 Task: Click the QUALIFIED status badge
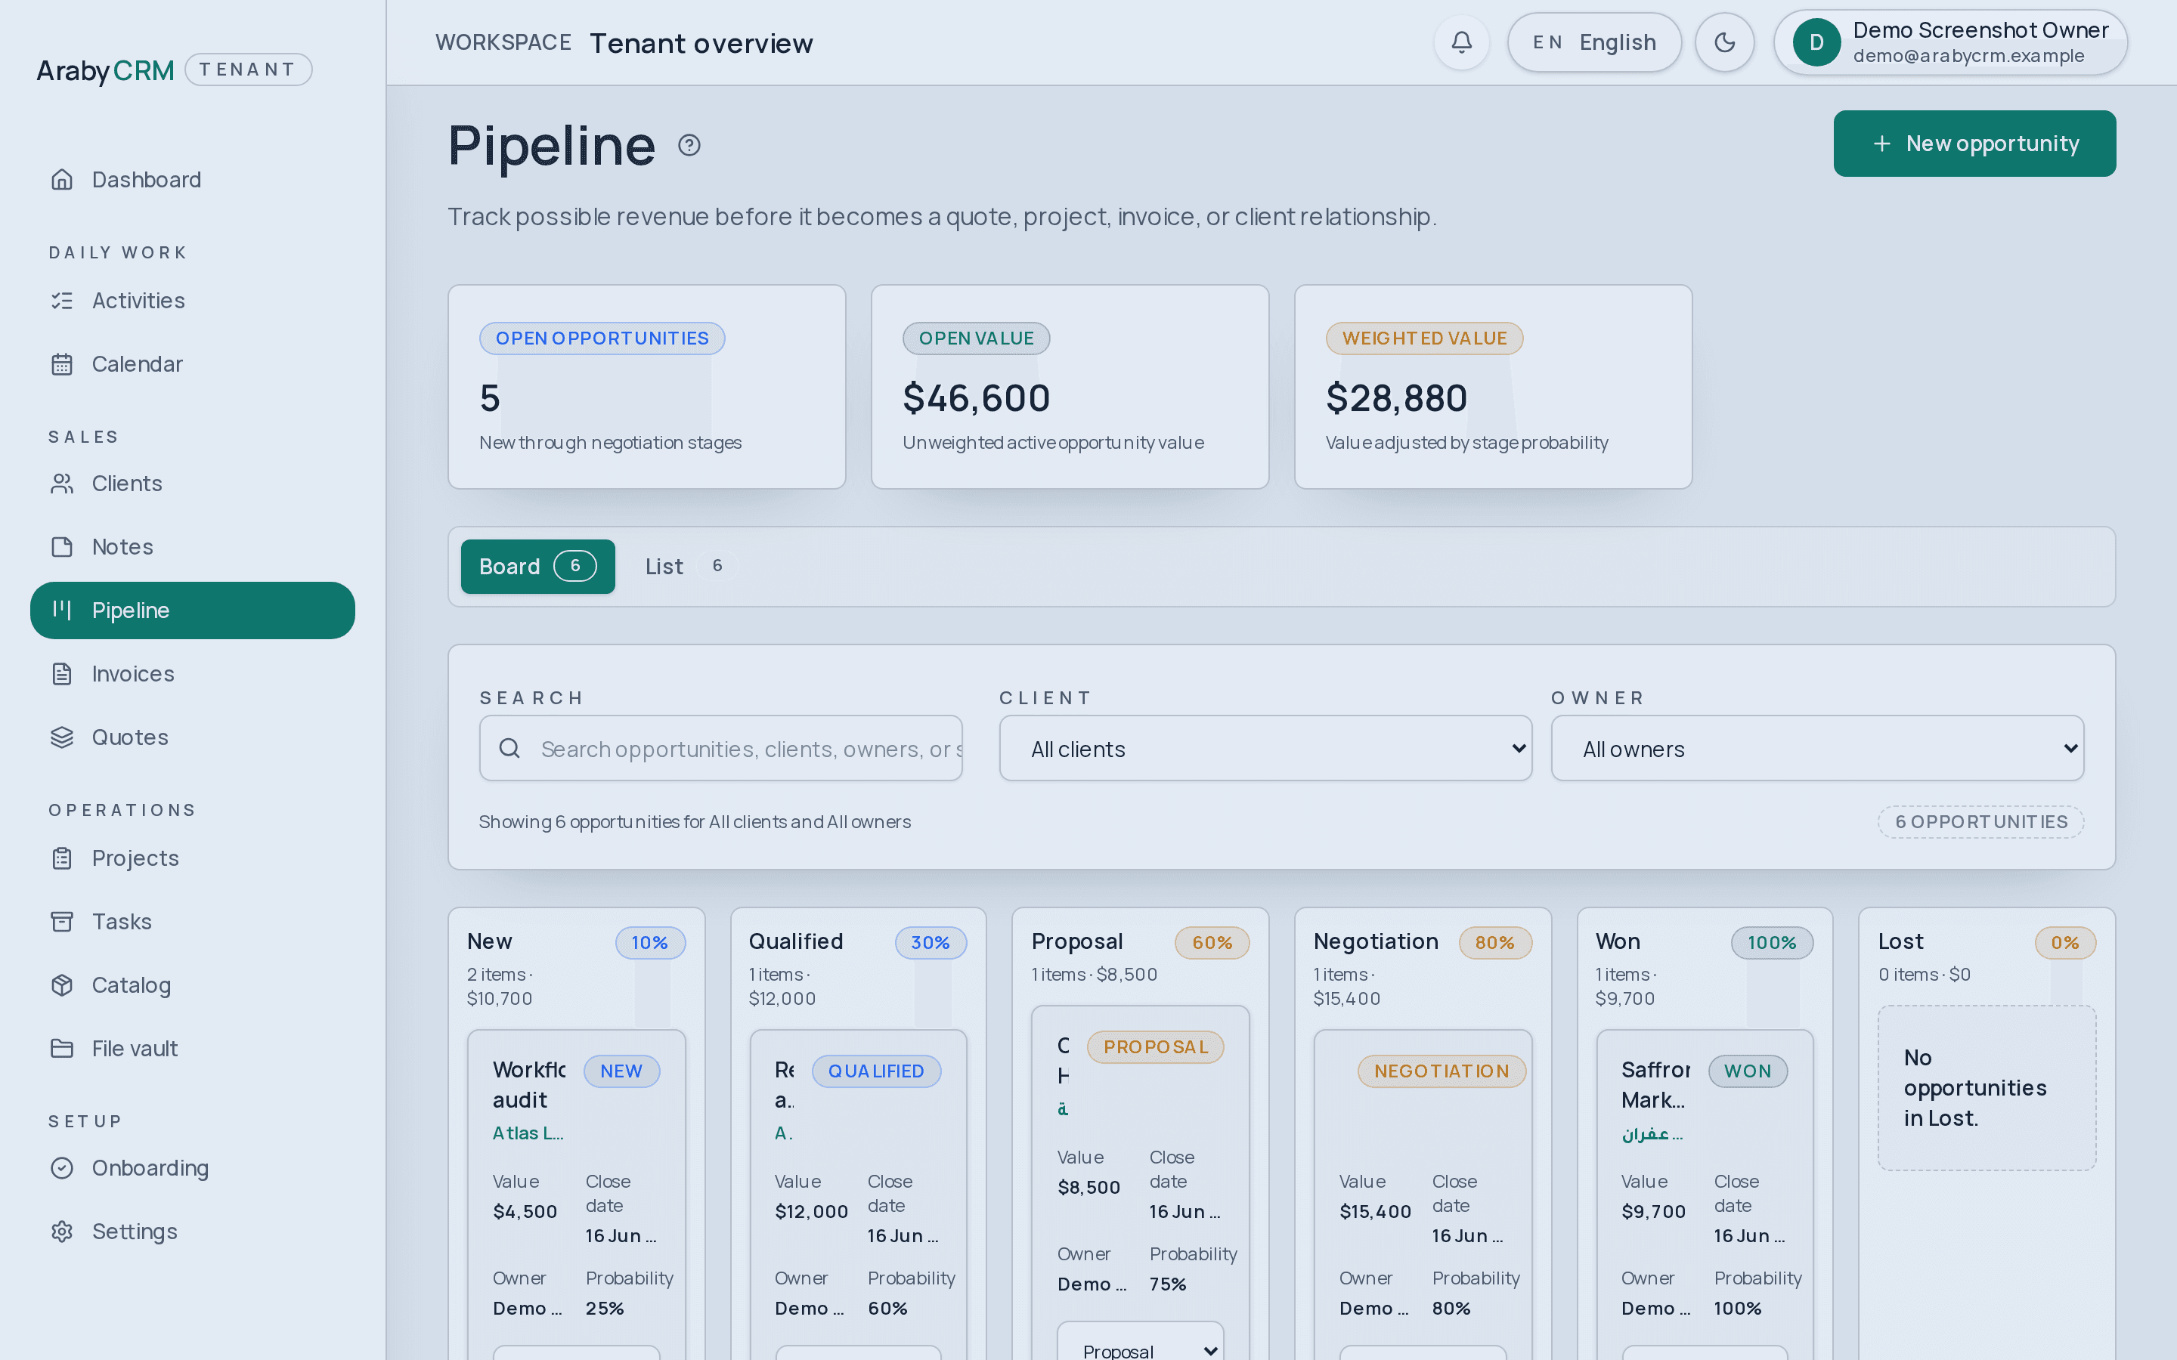(876, 1071)
